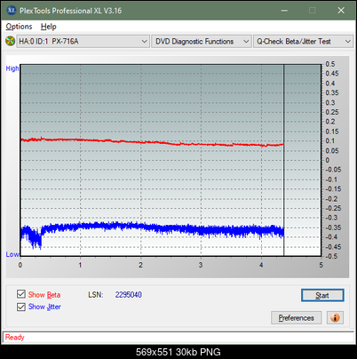The height and width of the screenshot is (359, 357).
Task: Open the DVD Diagnostic Functions dropdown
Action: point(202,42)
